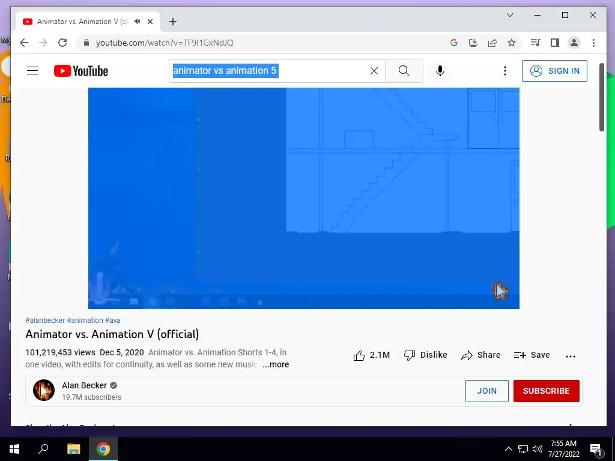Open Chrome media controls icon
615x461 pixels.
535,43
